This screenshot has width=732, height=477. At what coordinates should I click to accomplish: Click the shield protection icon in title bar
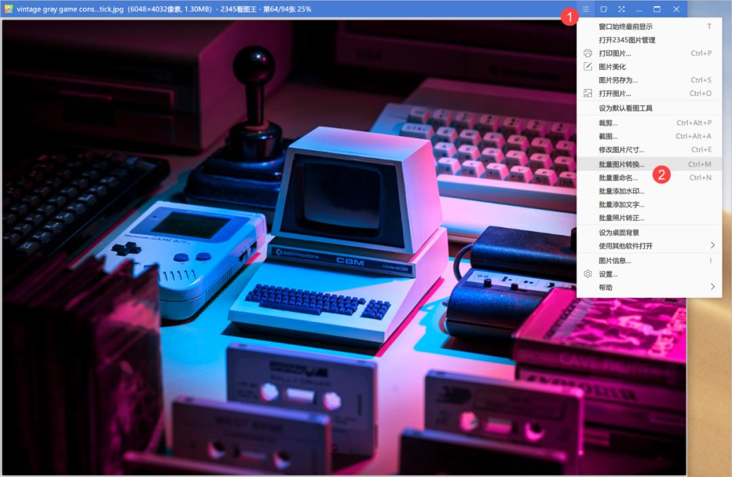[603, 9]
